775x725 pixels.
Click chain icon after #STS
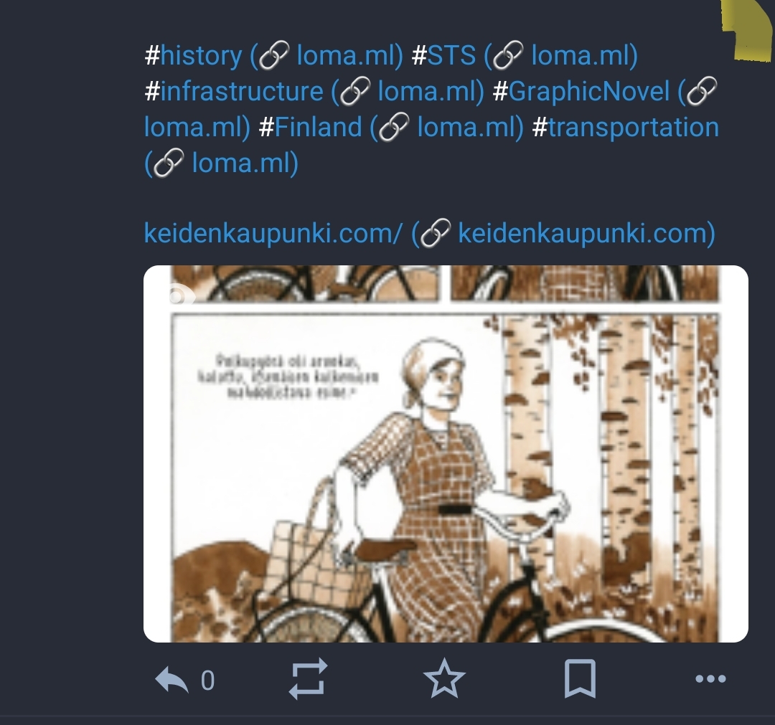pyautogui.click(x=508, y=55)
